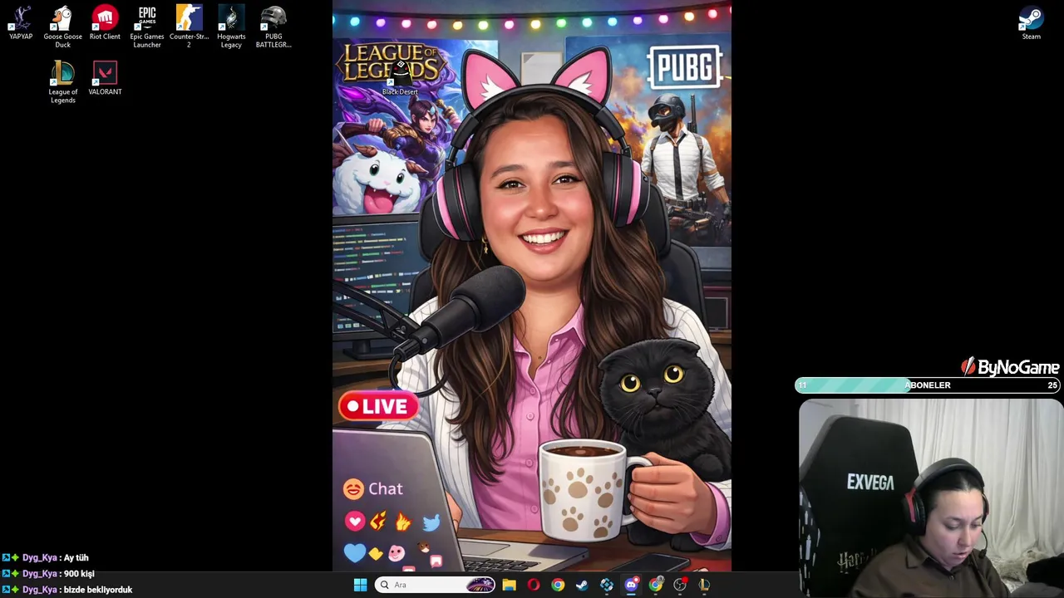Open League of Legends taskbar icon
Image resolution: width=1064 pixels, height=598 pixels.
(x=704, y=585)
